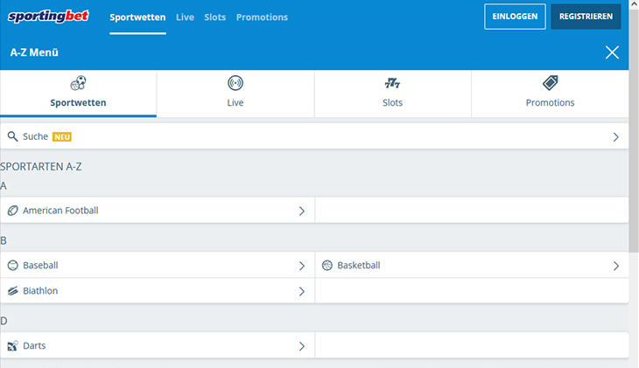Switch to the Promotions tab label

(551, 102)
